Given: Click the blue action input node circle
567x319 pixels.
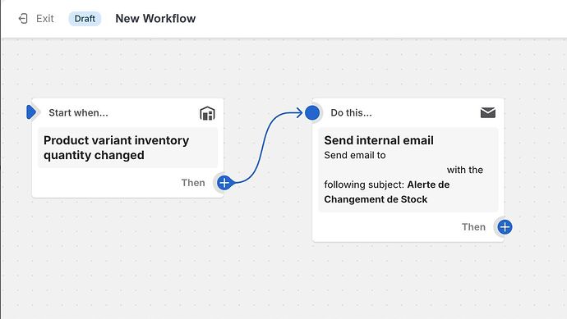Looking at the screenshot, I should pos(312,112).
